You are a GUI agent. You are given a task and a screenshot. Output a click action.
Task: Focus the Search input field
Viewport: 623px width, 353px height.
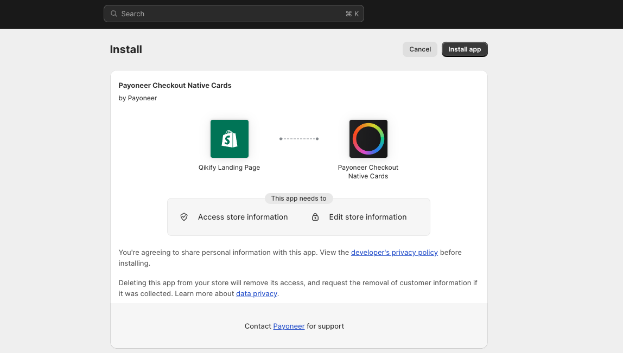click(233, 14)
